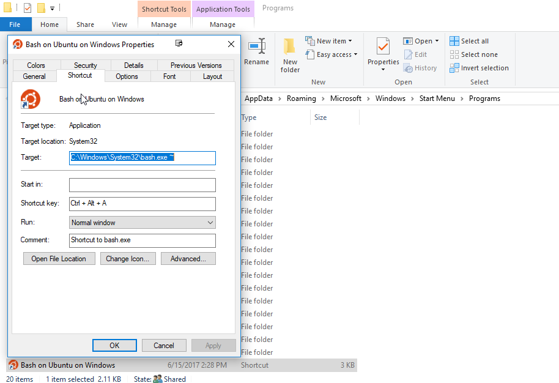Image resolution: width=559 pixels, height=383 pixels.
Task: Click Open File Location button
Action: (x=59, y=259)
